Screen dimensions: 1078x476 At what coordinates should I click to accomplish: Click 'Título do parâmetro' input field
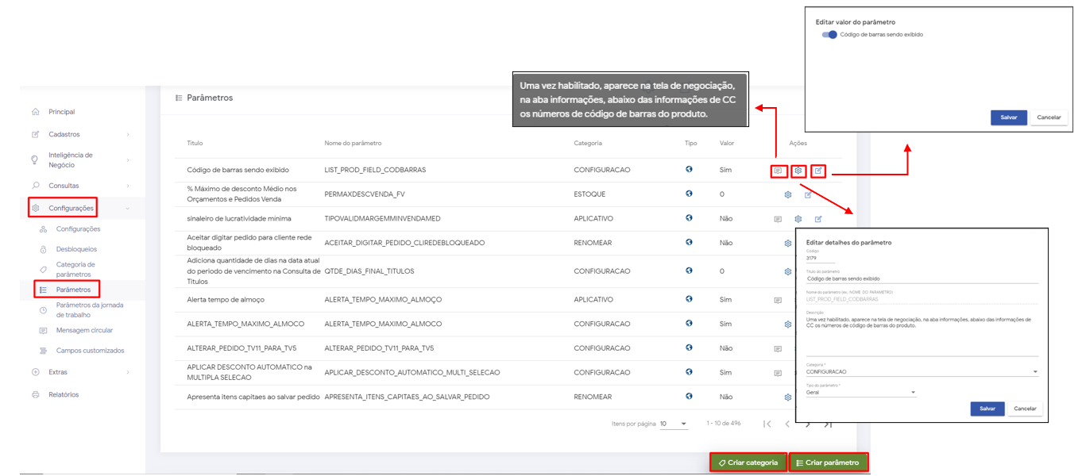pyautogui.click(x=922, y=278)
